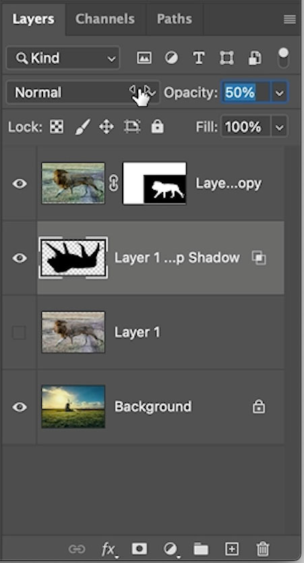Create new adjustment layer icon
The height and width of the screenshot is (563, 304).
coord(171,549)
